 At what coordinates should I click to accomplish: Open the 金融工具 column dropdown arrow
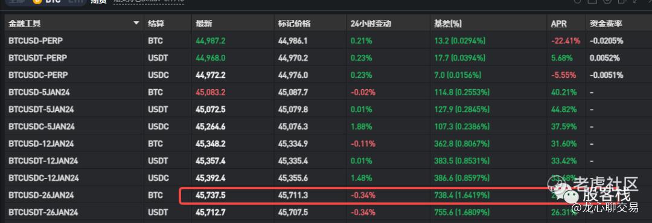[136, 24]
